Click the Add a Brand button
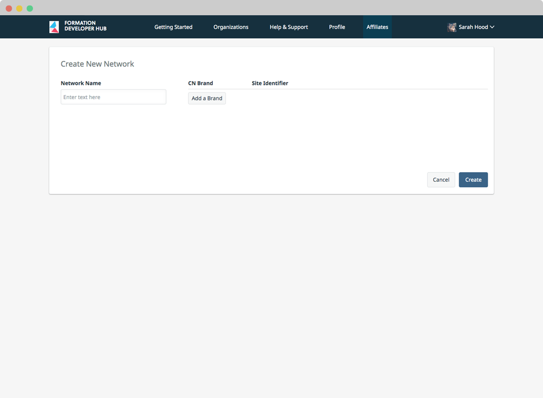This screenshot has width=543, height=398. pos(207,98)
